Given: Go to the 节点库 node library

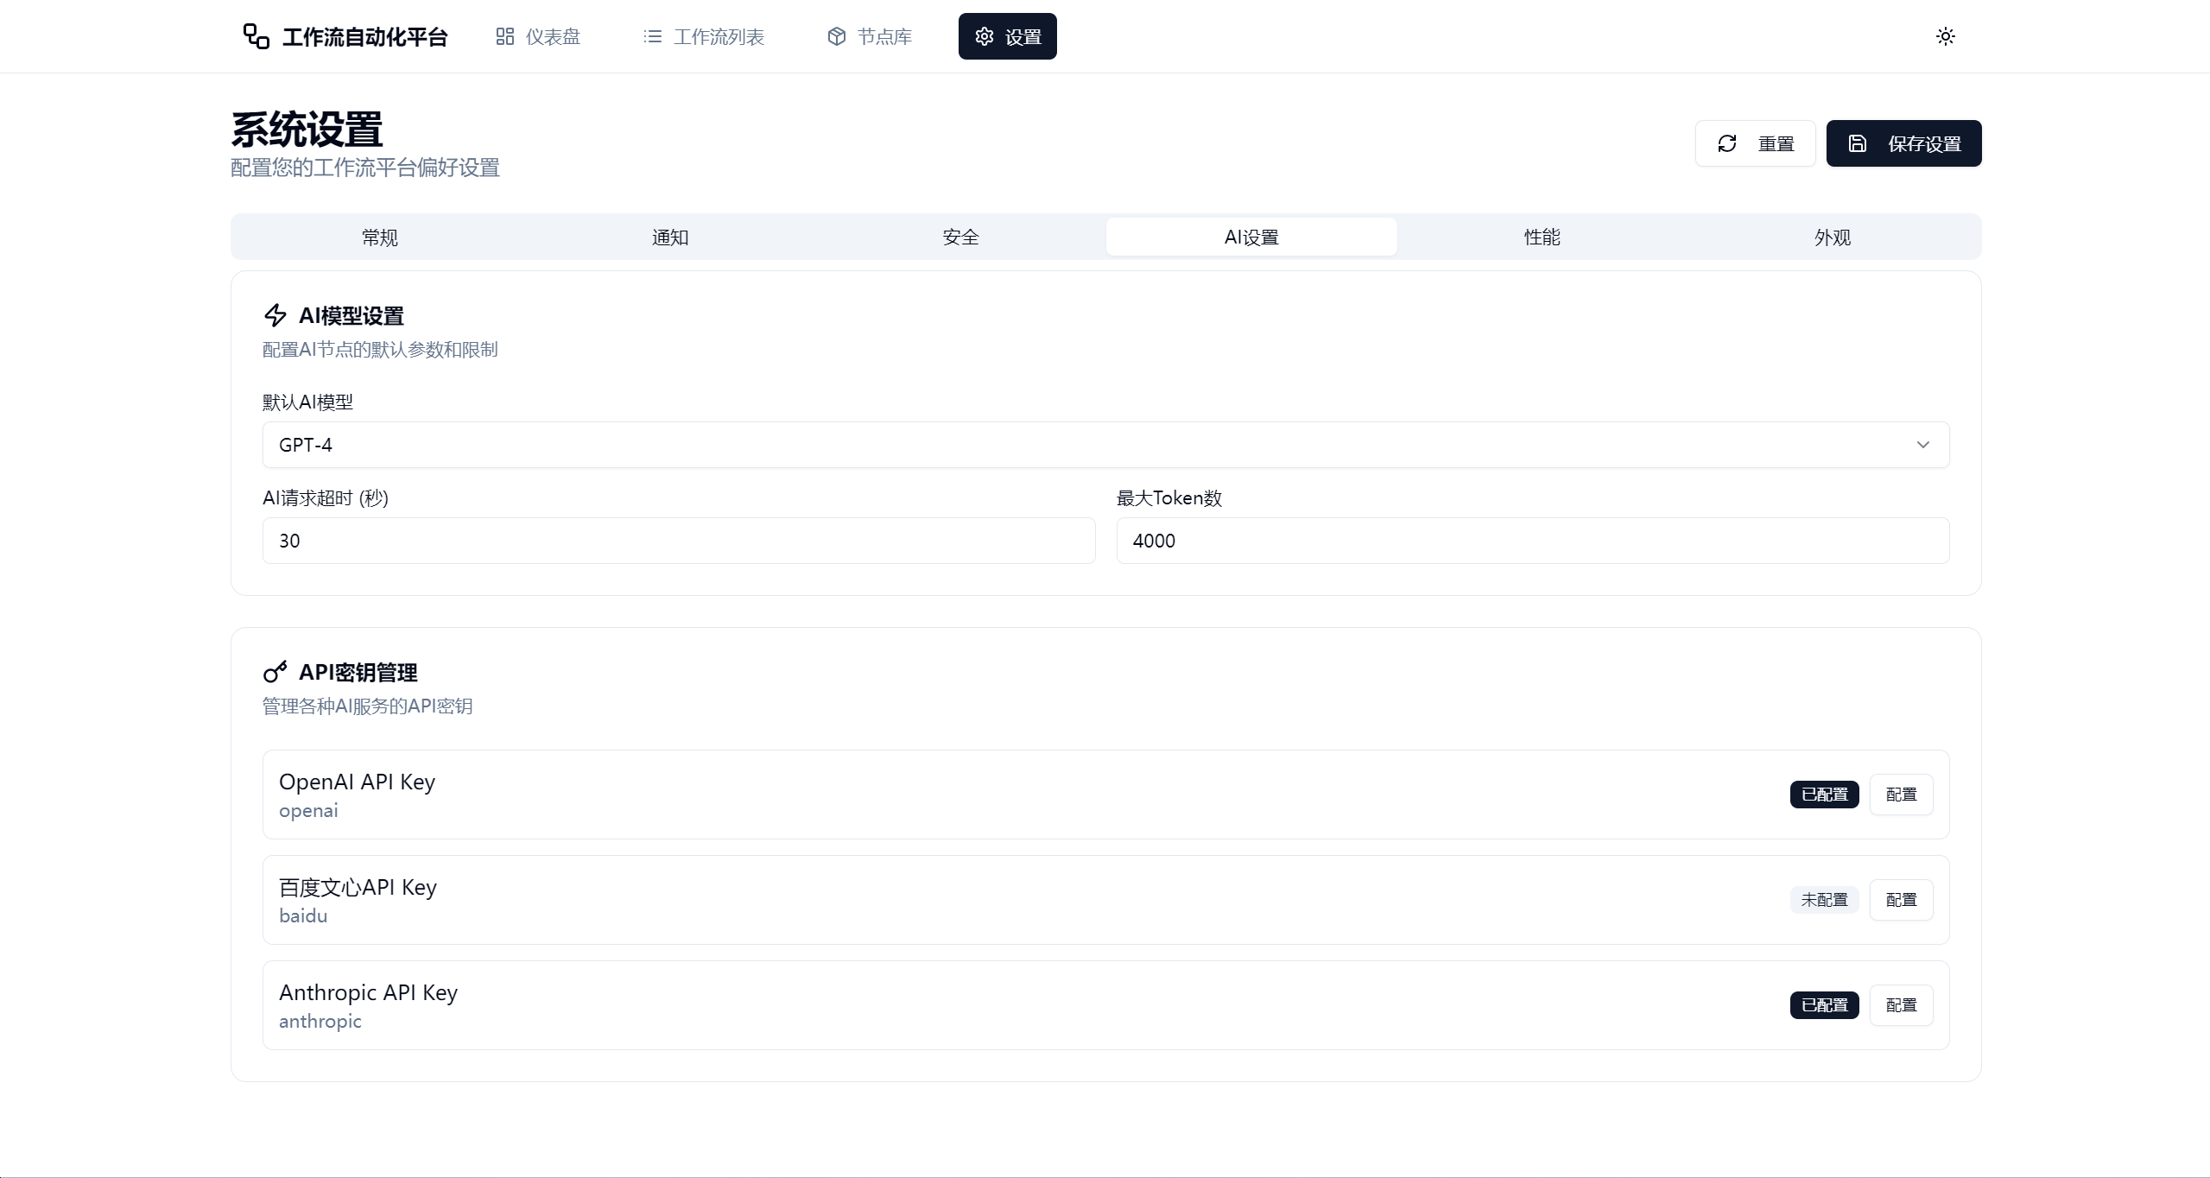Looking at the screenshot, I should click(870, 36).
